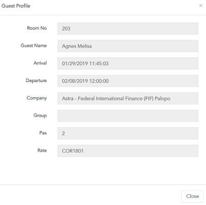Dismiss the dialog with the X icon
This screenshot has width=206, height=205.
pyautogui.click(x=201, y=5)
